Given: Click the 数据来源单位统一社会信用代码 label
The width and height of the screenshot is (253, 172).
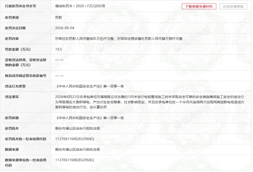Looking at the screenshot, I should coord(25,163).
